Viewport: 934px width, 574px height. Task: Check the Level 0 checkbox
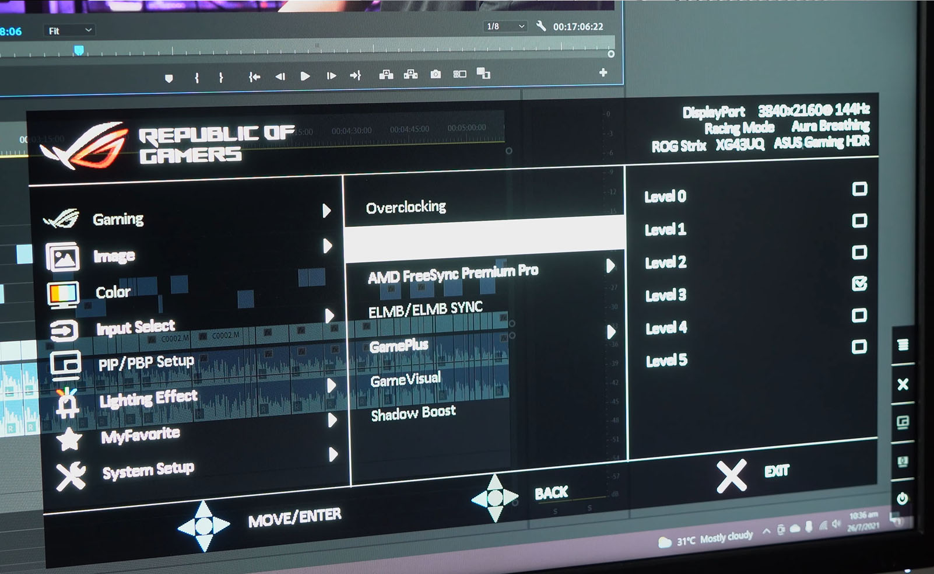click(x=859, y=189)
